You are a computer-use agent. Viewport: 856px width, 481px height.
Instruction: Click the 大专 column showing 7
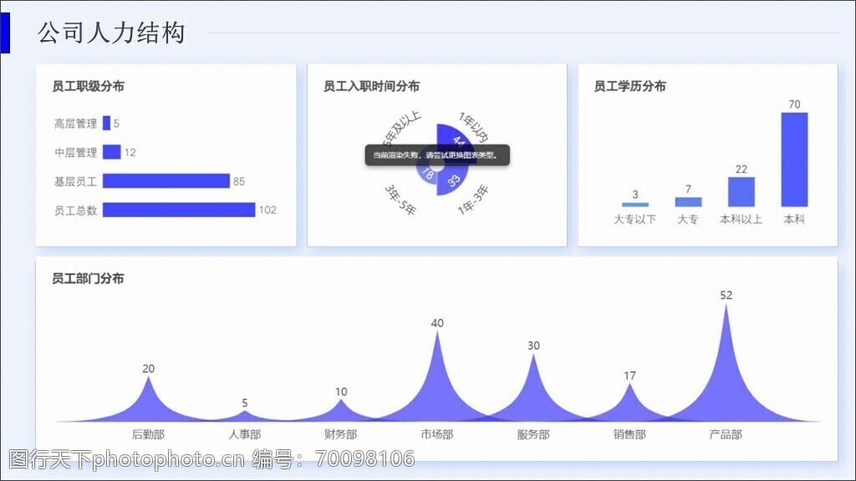click(x=688, y=202)
